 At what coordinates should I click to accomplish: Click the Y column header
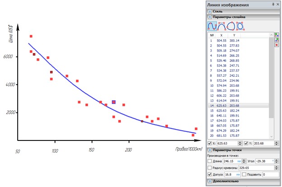(234, 35)
